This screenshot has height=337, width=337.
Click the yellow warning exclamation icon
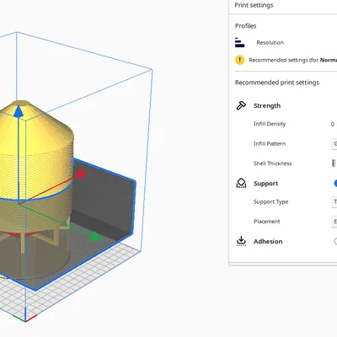(x=239, y=60)
